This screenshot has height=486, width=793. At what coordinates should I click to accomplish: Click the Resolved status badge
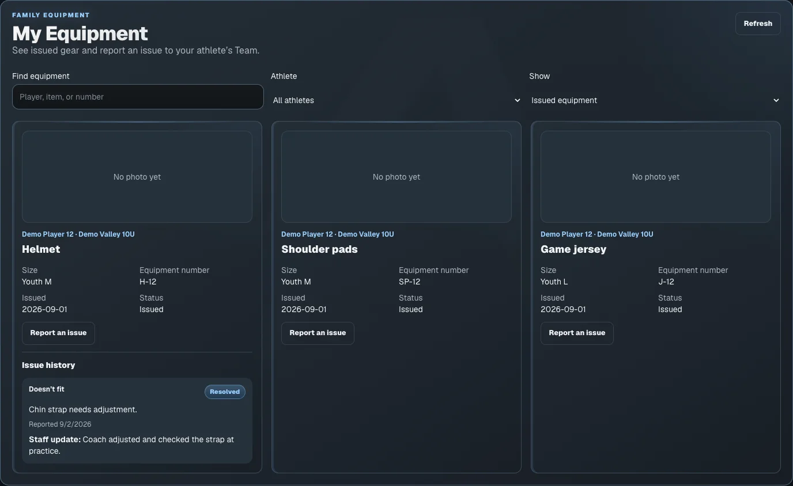(x=225, y=392)
